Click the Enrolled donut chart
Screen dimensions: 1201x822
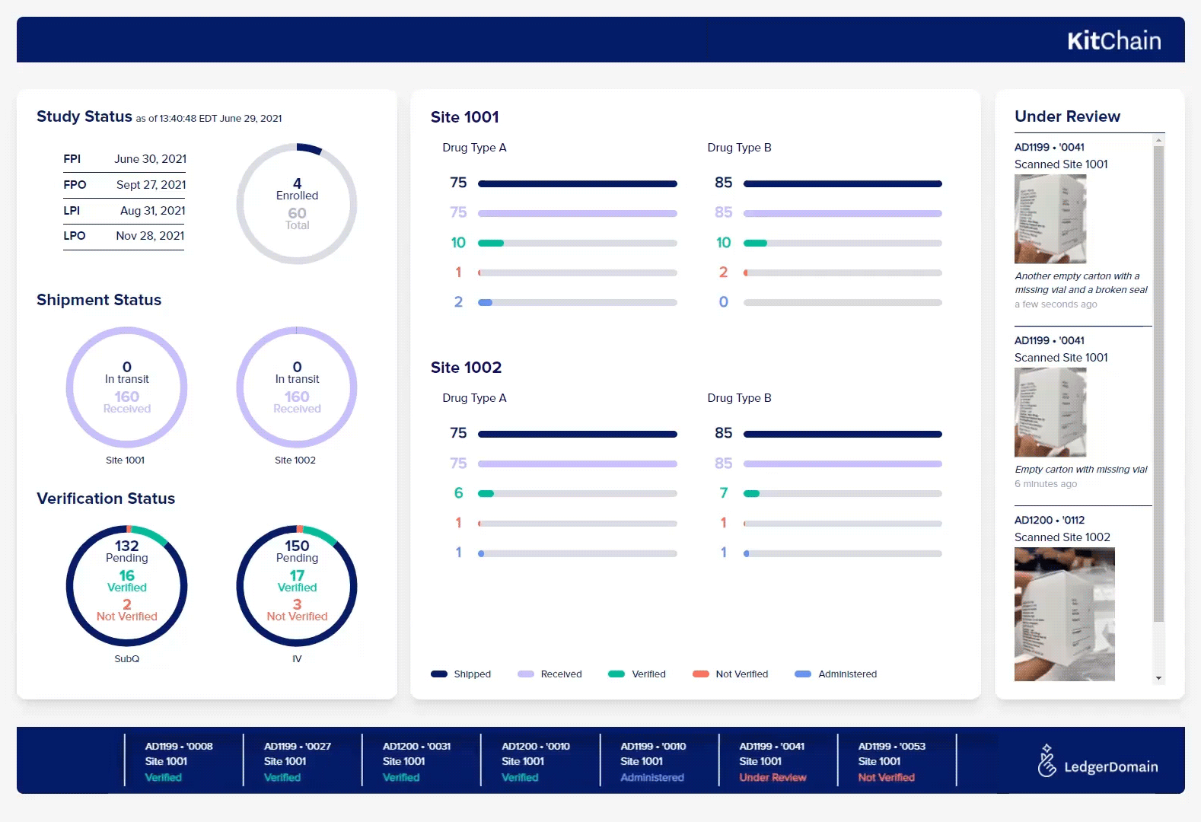[297, 204]
